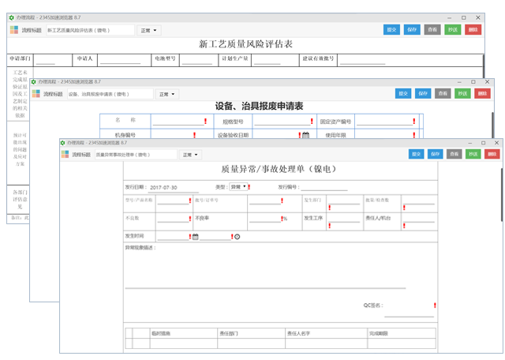Click 删除 in the 质量异常 window
505x360 pixels.
(x=492, y=154)
